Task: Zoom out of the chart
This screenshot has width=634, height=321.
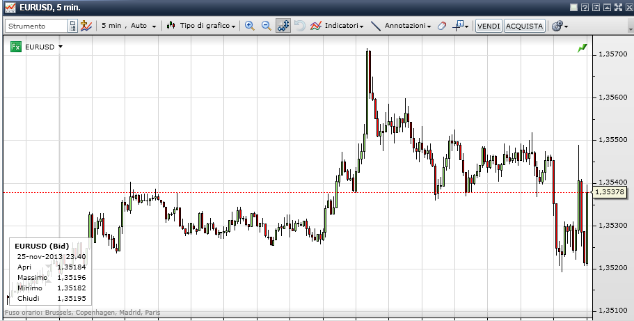Action: pos(266,26)
